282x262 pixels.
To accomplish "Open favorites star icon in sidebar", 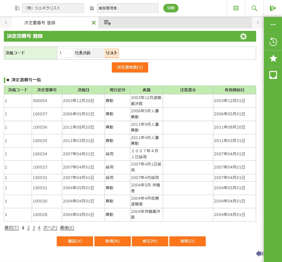I will click(x=273, y=58).
